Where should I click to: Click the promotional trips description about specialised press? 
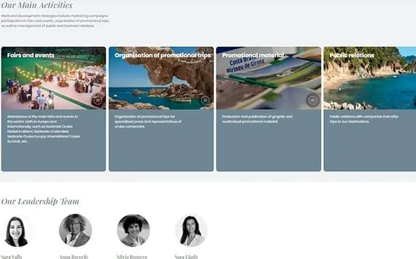tap(148, 121)
